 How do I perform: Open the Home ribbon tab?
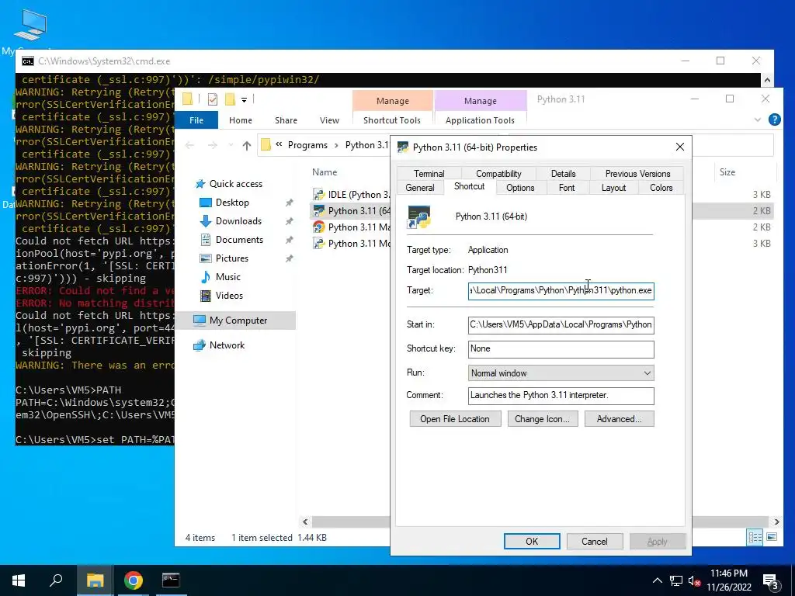pyautogui.click(x=241, y=120)
